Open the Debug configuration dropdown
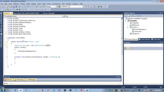 pos(56,7)
